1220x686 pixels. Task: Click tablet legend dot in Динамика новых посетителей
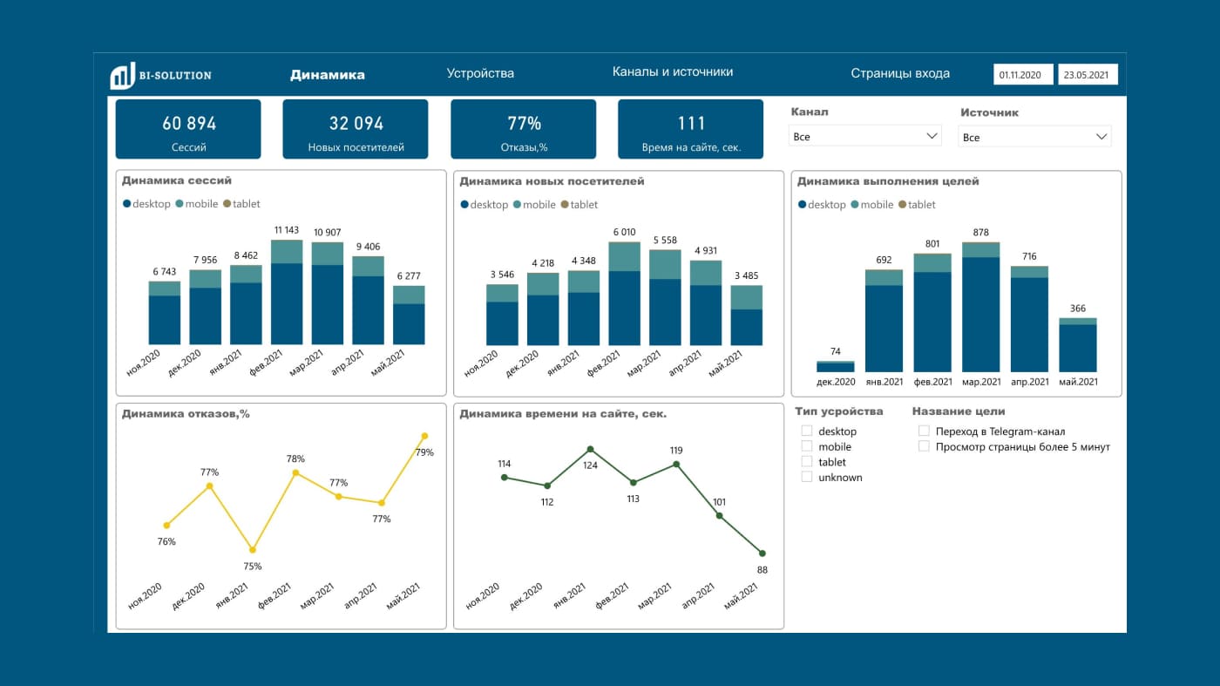click(x=564, y=205)
